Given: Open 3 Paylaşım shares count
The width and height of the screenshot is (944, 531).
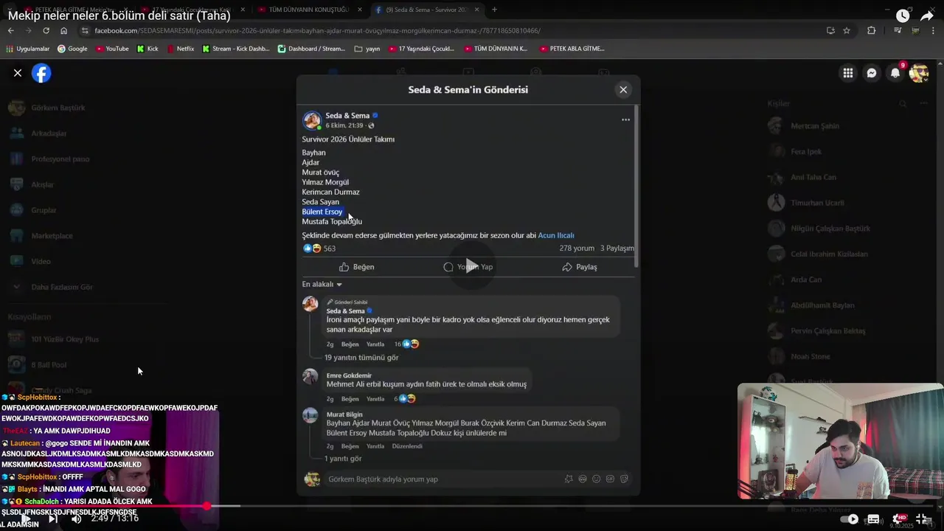Looking at the screenshot, I should [617, 249].
